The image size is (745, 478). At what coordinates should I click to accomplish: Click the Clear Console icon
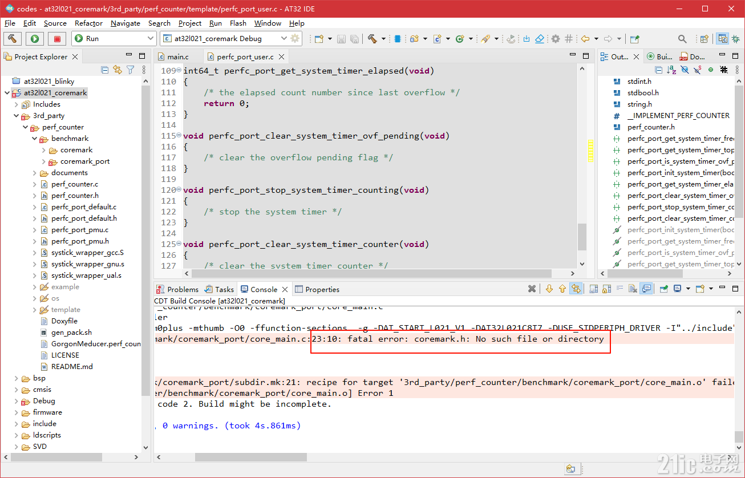pos(633,289)
